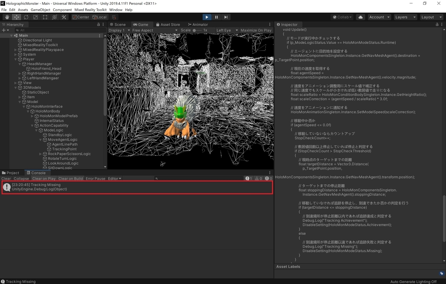Toggle grid snapping icon in toolbar
Viewport: 446px width, 284px height.
click(114, 17)
